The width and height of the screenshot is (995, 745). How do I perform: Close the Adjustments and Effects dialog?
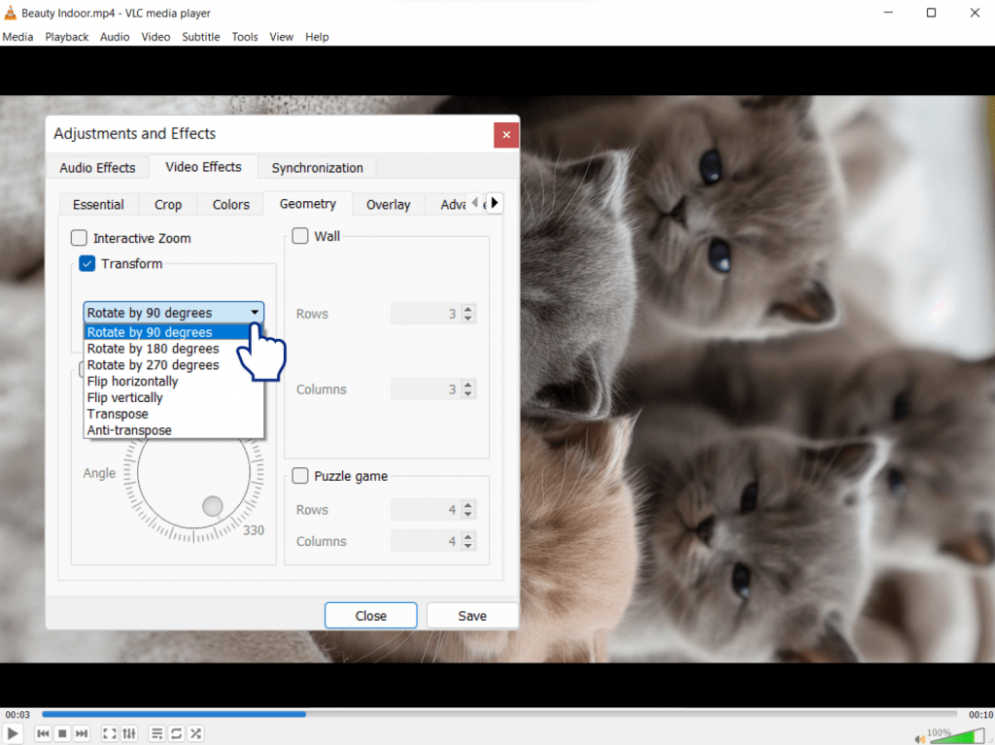click(x=505, y=135)
